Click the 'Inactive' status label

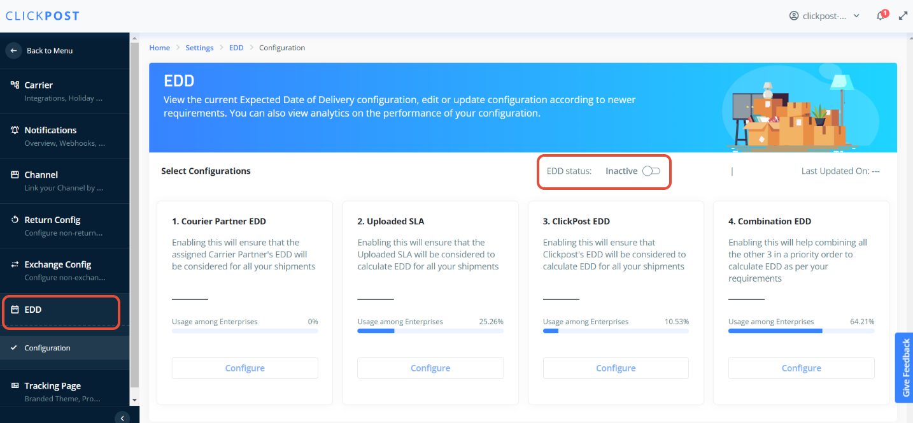coord(621,171)
